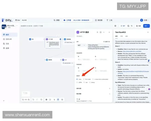Switch to pointer mode in the bottom toolbar
The width and height of the screenshot is (151, 121).
coord(54,100)
